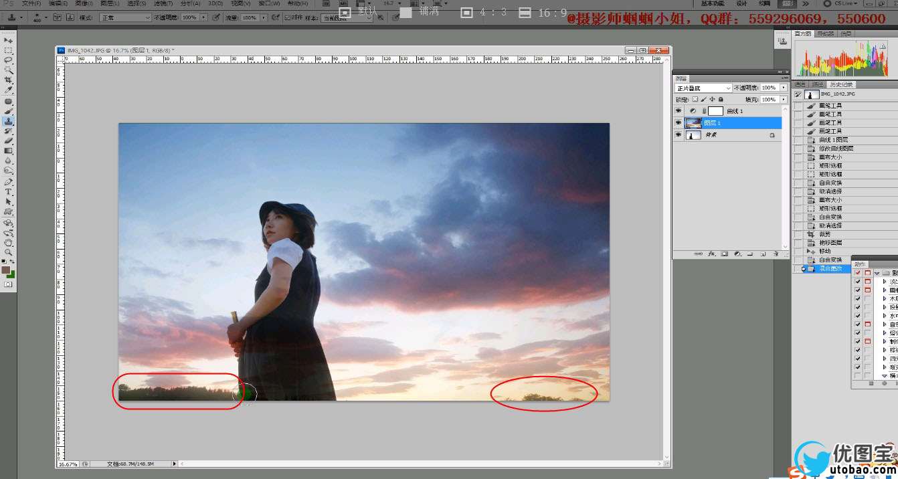Image resolution: width=898 pixels, height=479 pixels.
Task: Click the IMG_1042.JPG history snapshot thumbnail
Action: [x=810, y=94]
